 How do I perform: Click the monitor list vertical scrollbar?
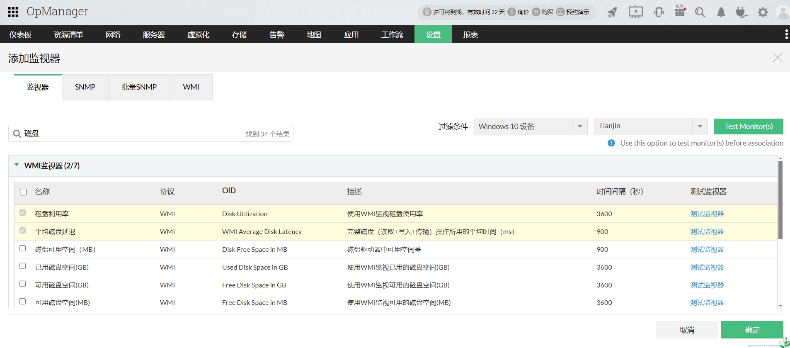[780, 200]
